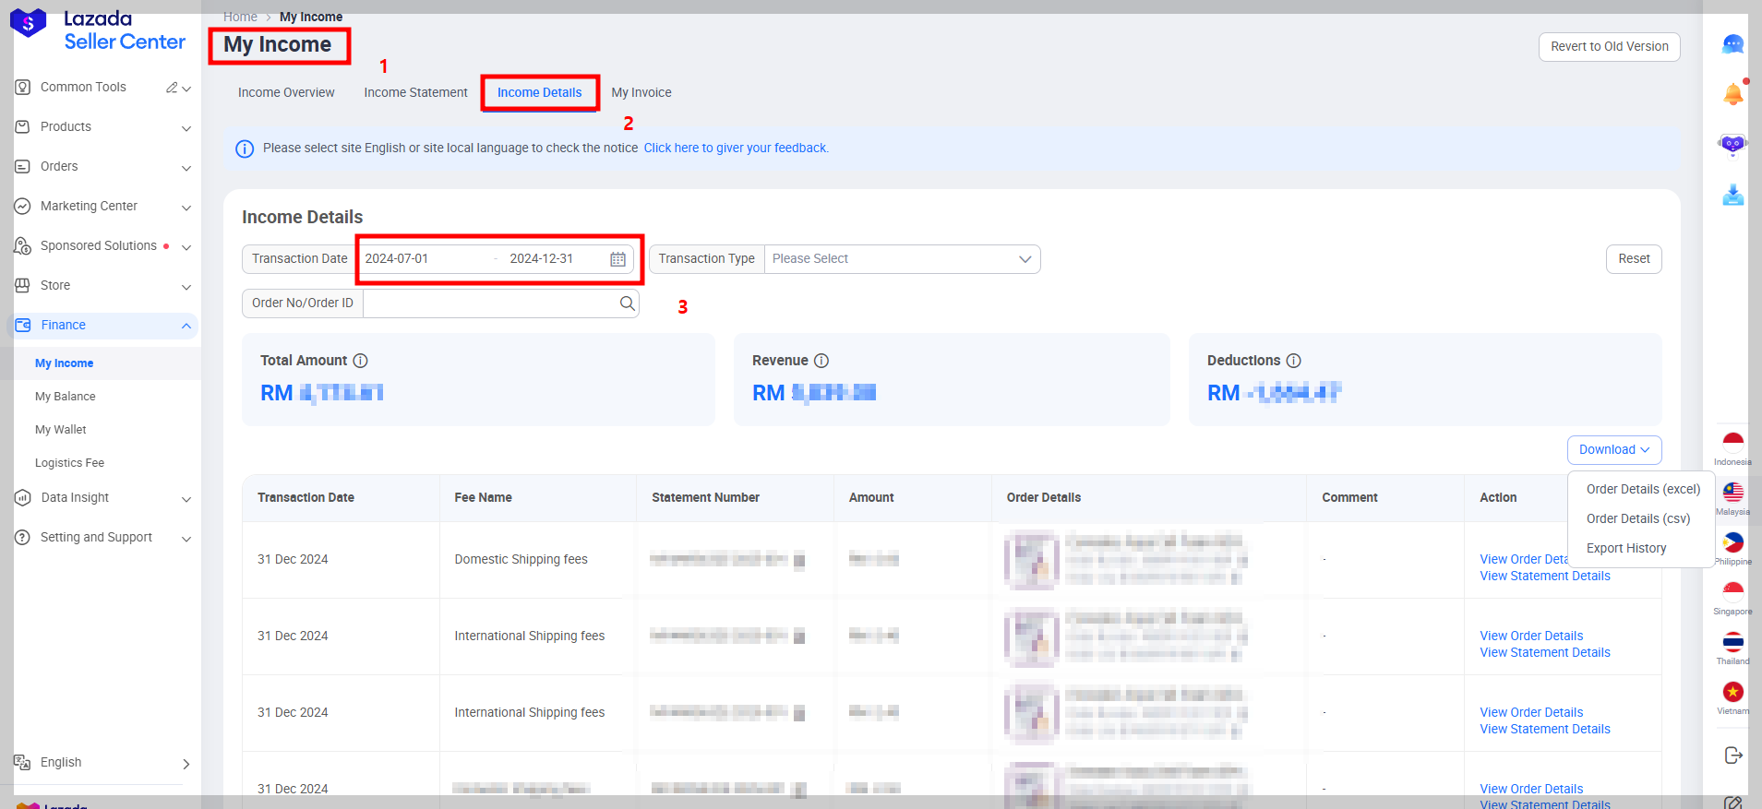Click the info icon beside Total Amount
The height and width of the screenshot is (809, 1762).
361,361
